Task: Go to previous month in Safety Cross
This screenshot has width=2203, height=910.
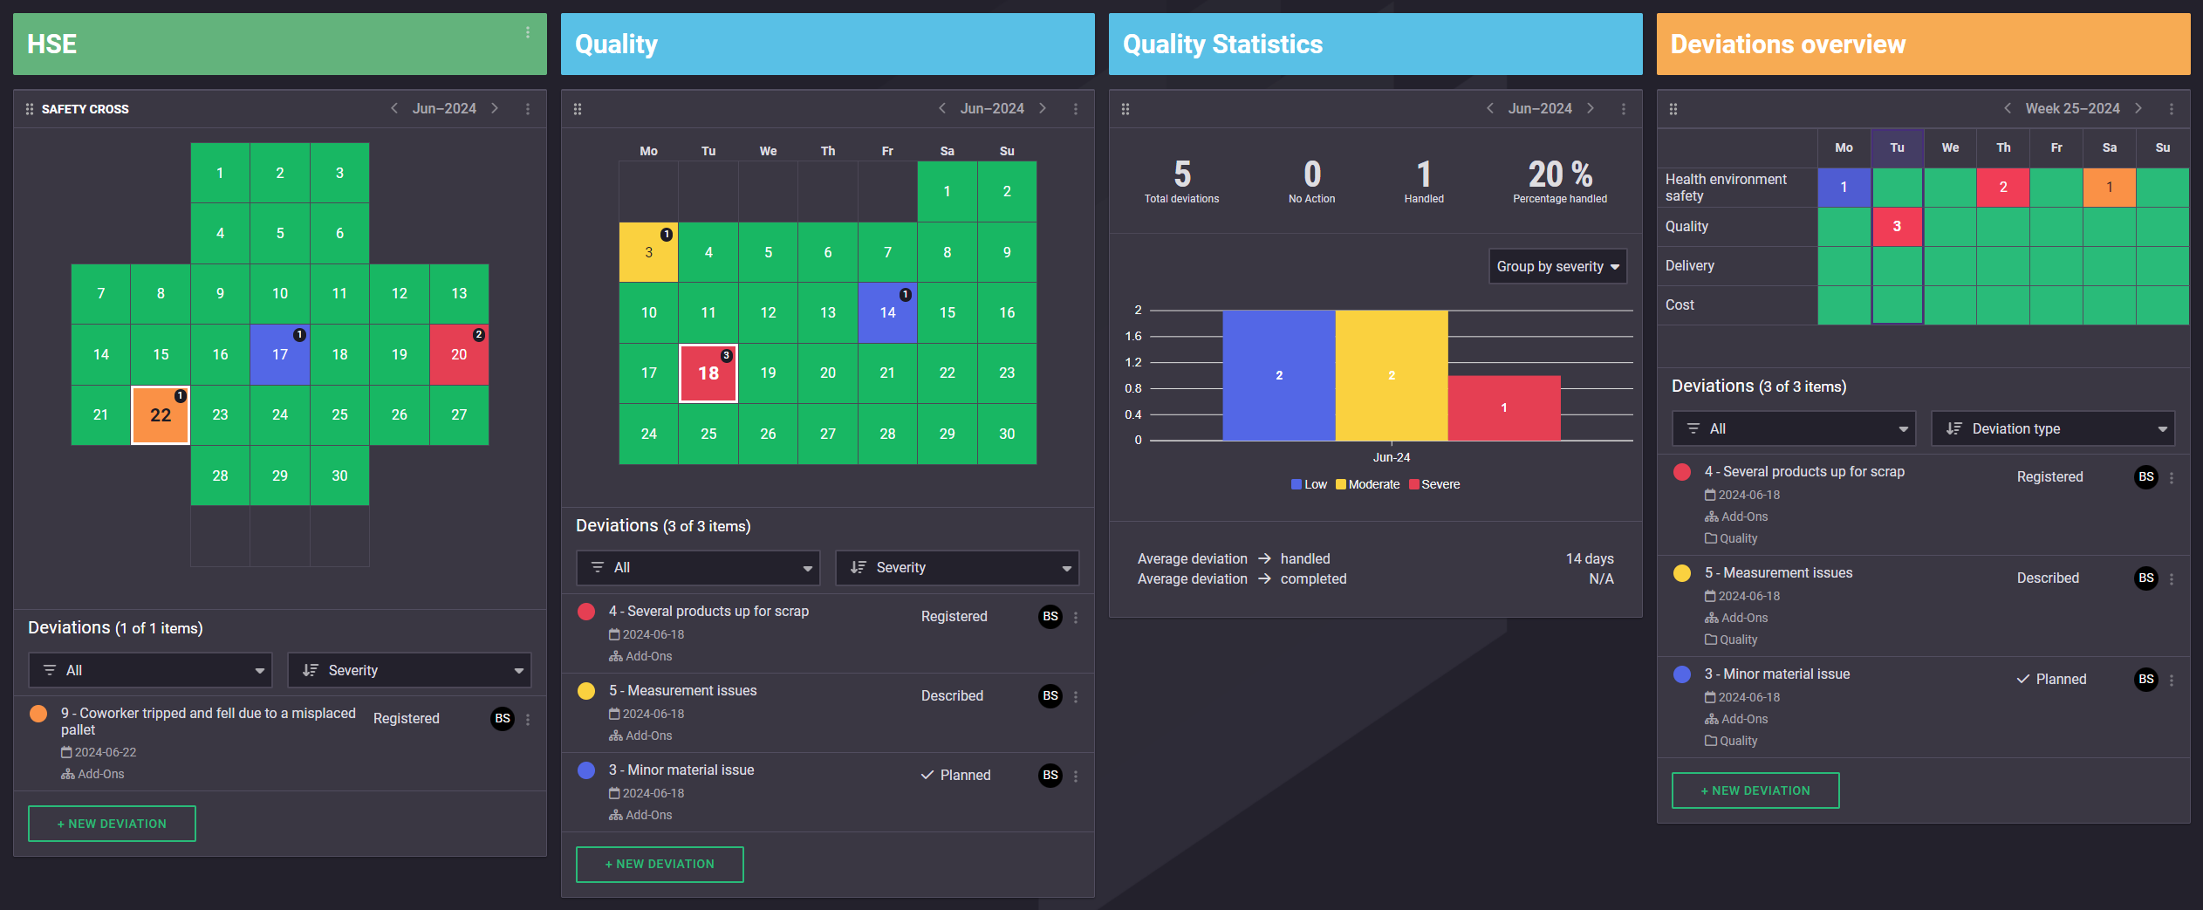Action: 394,108
